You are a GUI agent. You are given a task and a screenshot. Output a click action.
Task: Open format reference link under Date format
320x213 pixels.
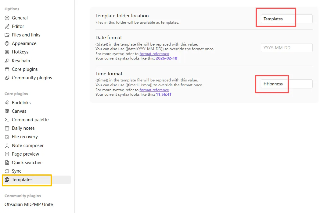pos(154,54)
